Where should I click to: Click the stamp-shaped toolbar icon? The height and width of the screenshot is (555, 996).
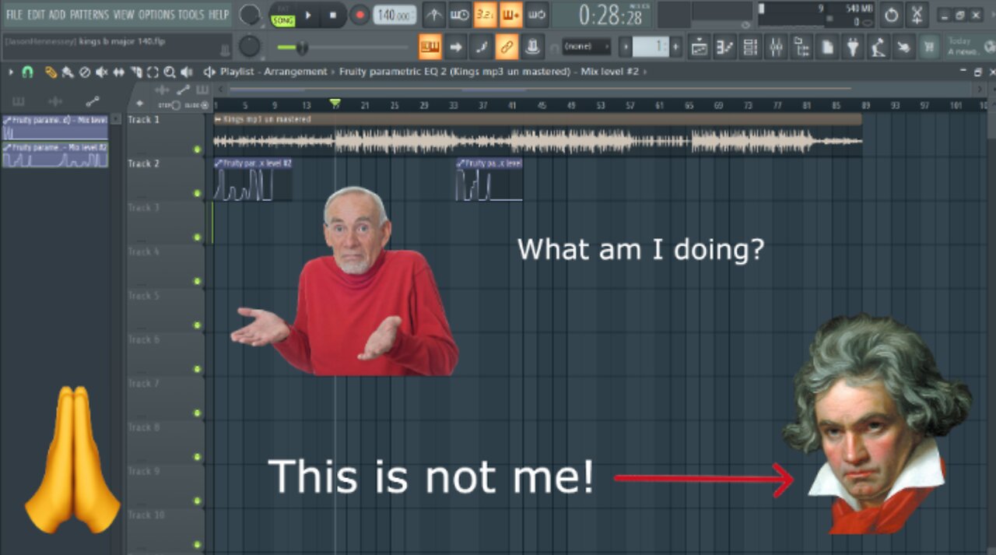(x=532, y=47)
